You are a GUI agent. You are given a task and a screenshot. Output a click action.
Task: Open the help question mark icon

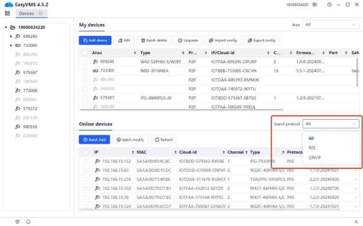(329, 5)
